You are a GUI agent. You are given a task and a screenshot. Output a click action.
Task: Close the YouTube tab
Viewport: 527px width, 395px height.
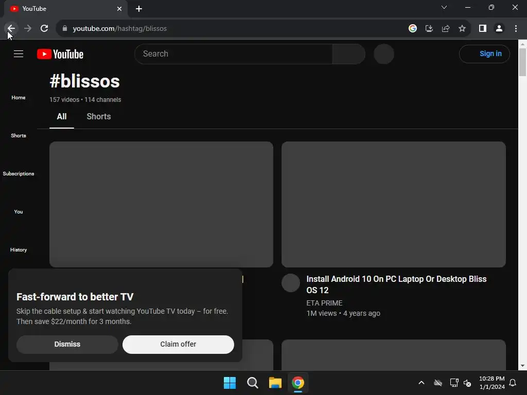119,9
